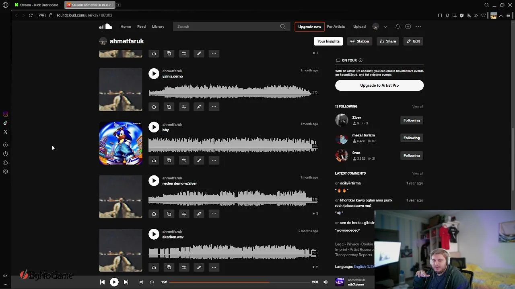
Task: Open Your Insights
Action: pyautogui.click(x=328, y=41)
